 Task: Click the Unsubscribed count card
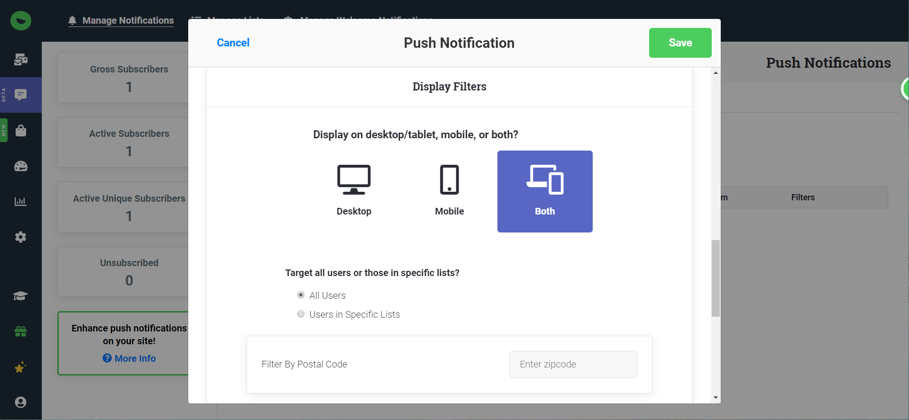click(123, 272)
